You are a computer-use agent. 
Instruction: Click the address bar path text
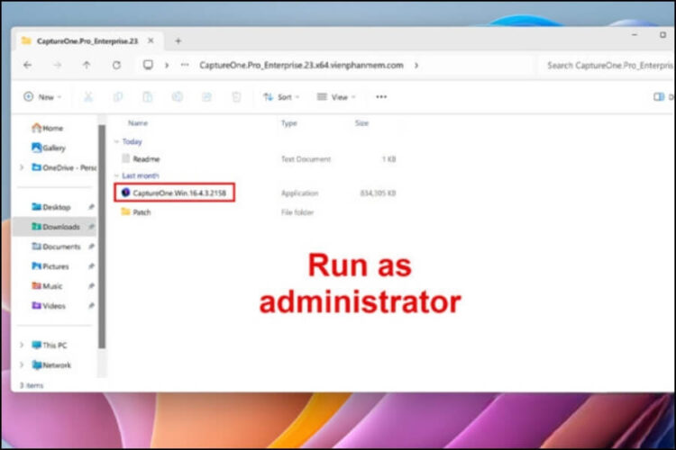[301, 66]
